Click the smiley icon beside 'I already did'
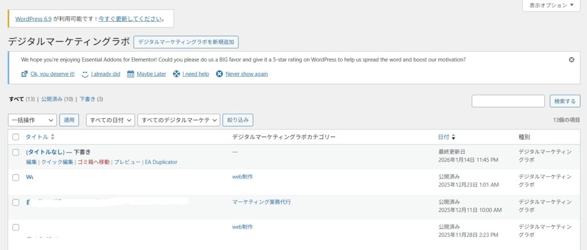587x250 pixels. tap(85, 74)
